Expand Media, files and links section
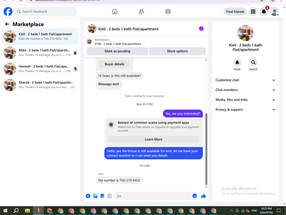286x215 pixels. pos(245,100)
